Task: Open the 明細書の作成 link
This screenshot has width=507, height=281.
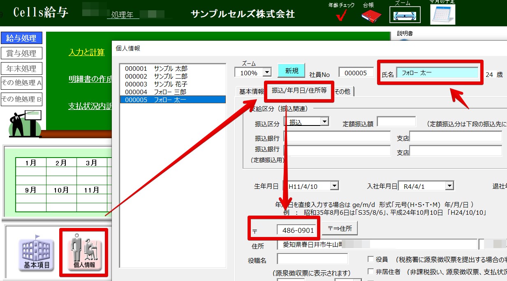Action: (x=90, y=79)
